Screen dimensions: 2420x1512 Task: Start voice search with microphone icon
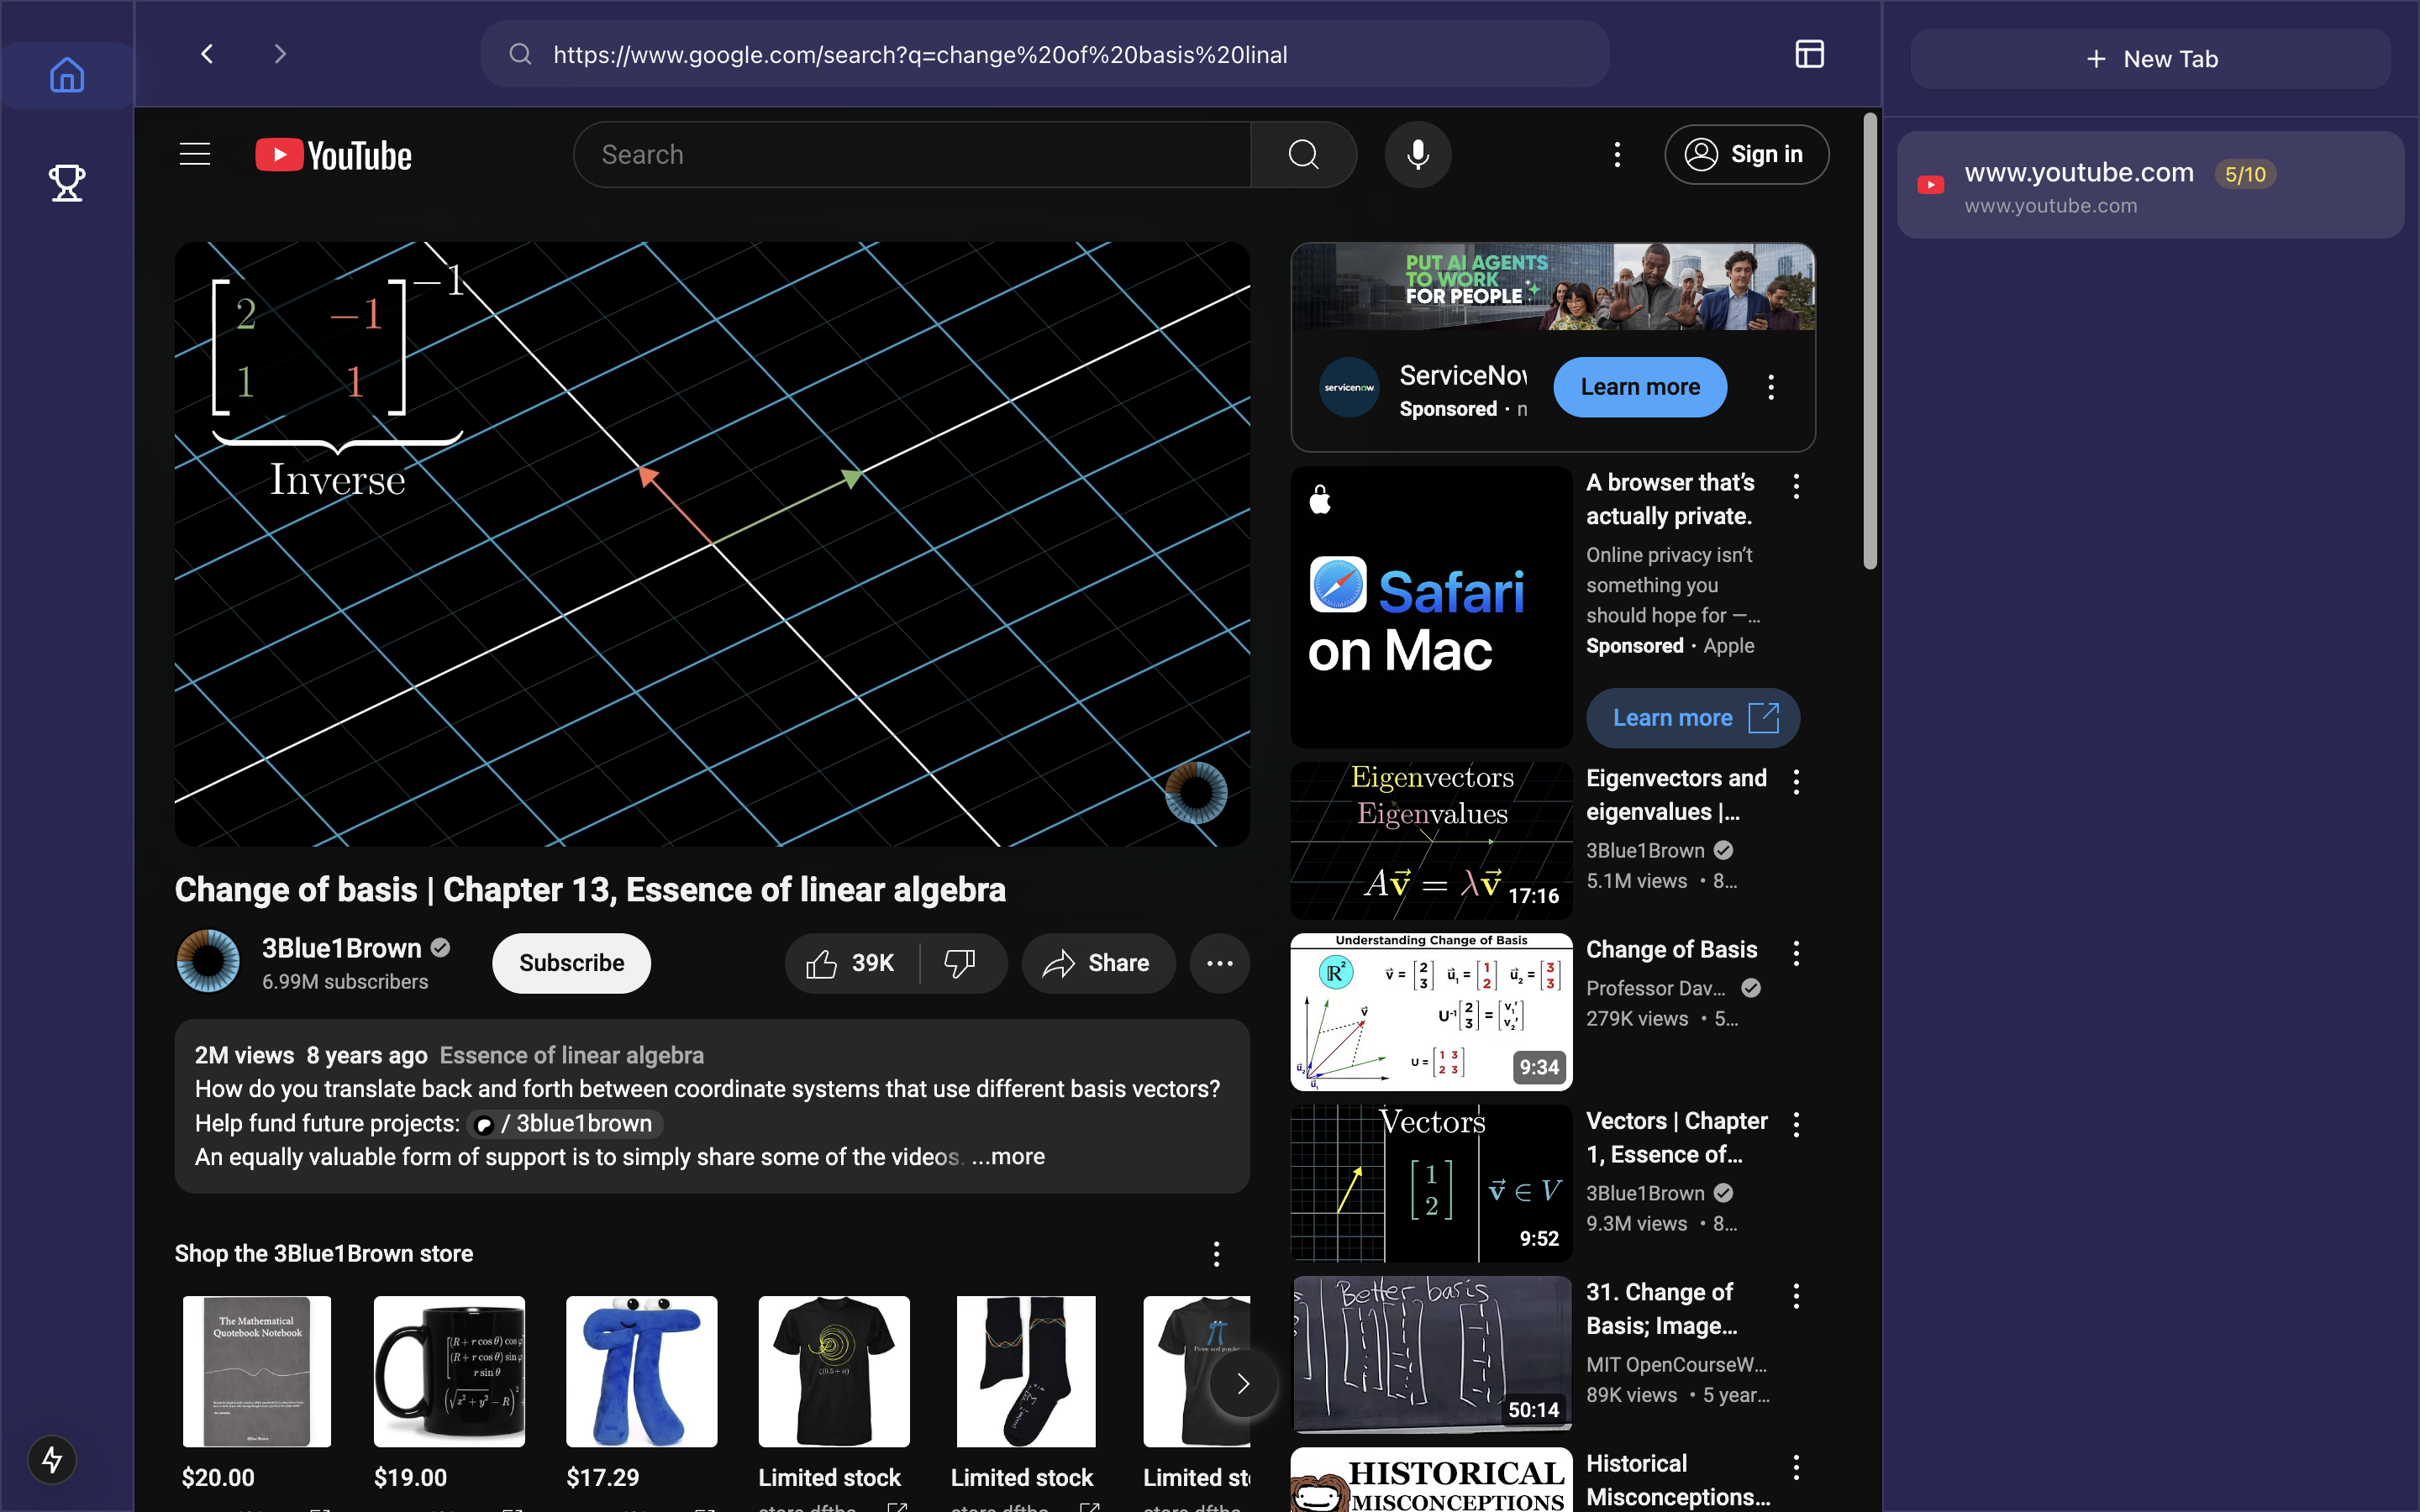point(1417,155)
